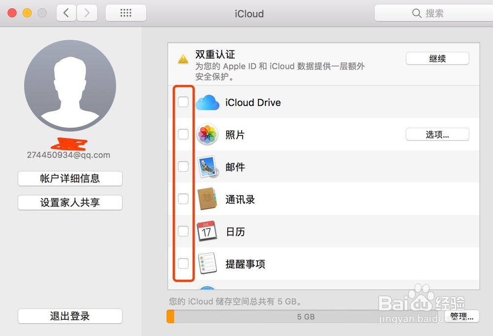Minimize window with the yellow button
Viewport: 493px width, 336px height.
click(x=27, y=13)
